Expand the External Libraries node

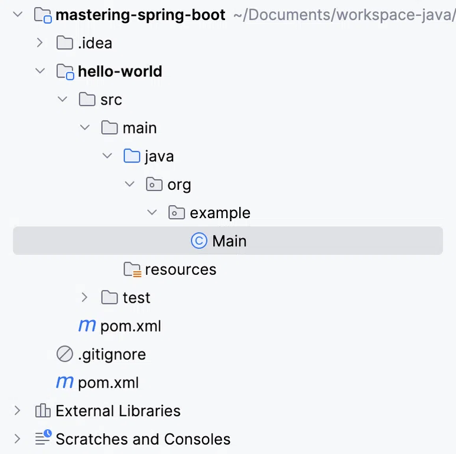pyautogui.click(x=18, y=410)
